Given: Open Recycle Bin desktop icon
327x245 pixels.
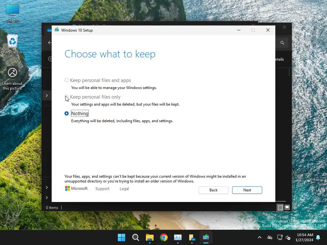Looking at the screenshot, I should (x=12, y=44).
